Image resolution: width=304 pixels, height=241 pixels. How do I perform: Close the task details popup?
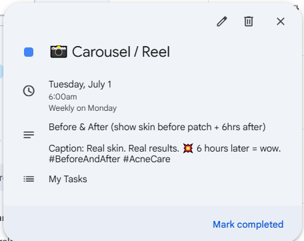[281, 21]
